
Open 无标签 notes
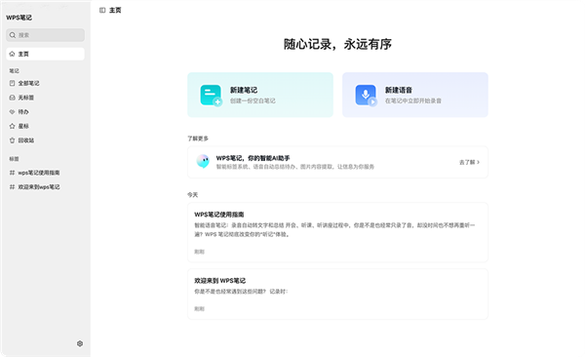click(45, 98)
